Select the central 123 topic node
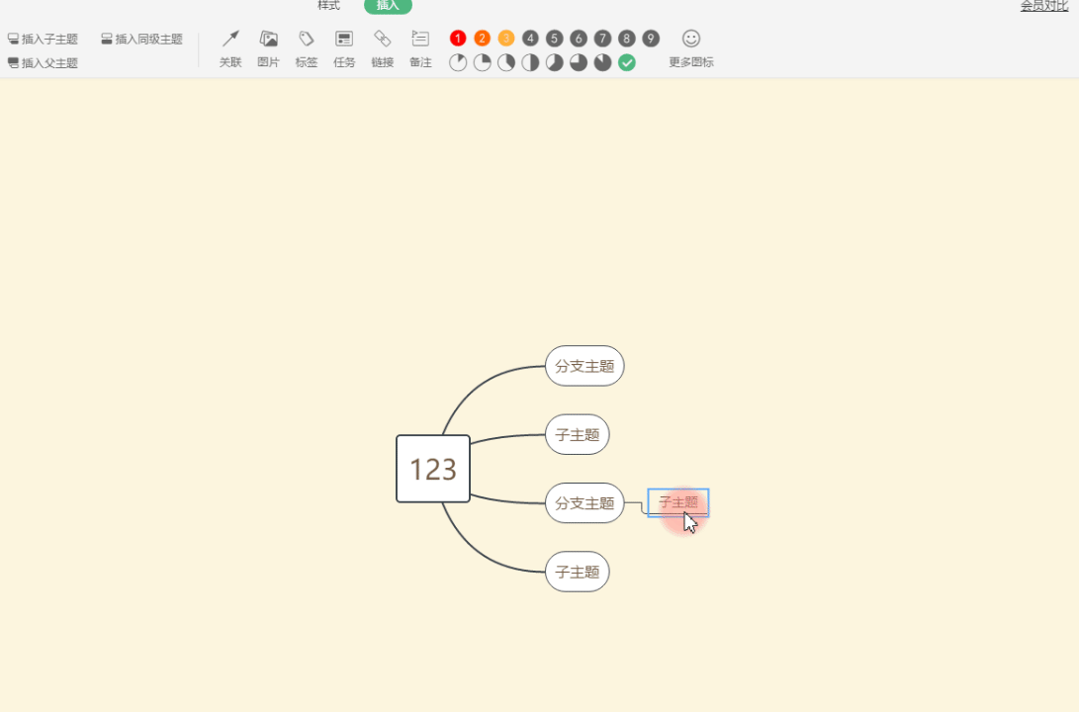The height and width of the screenshot is (712, 1079). 433,469
